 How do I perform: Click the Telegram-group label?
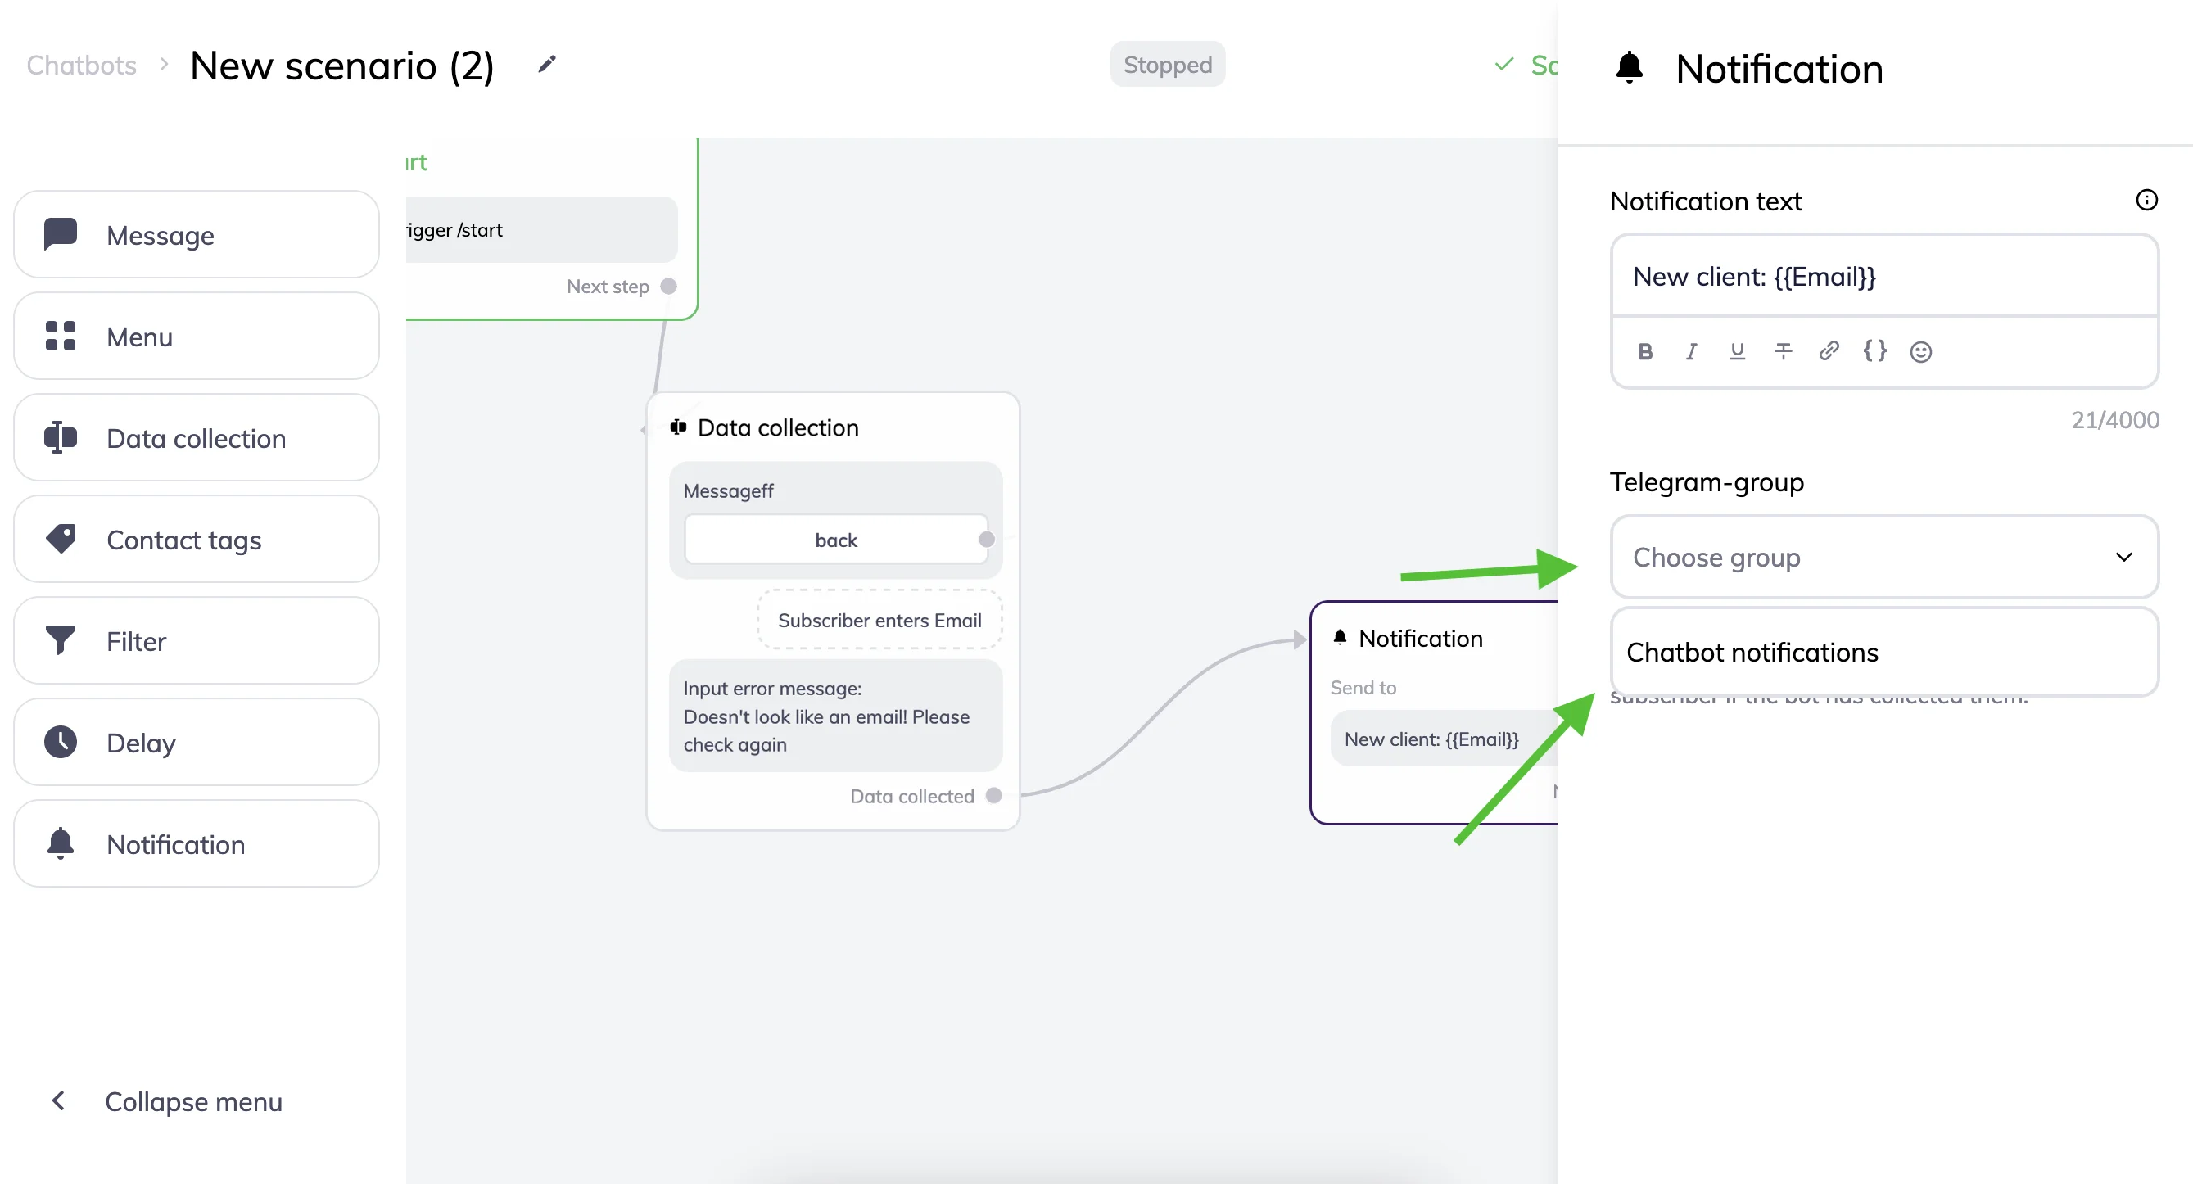click(x=1706, y=481)
